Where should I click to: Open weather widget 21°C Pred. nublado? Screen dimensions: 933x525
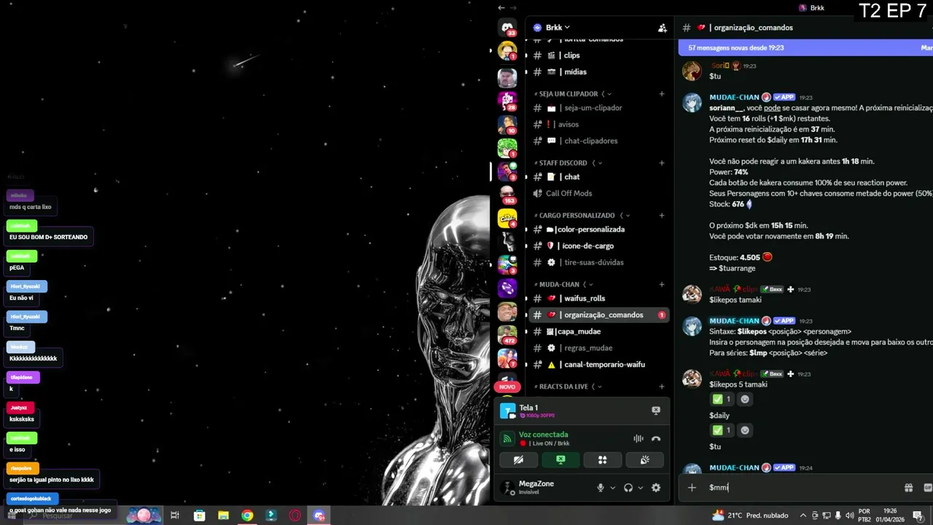point(750,516)
